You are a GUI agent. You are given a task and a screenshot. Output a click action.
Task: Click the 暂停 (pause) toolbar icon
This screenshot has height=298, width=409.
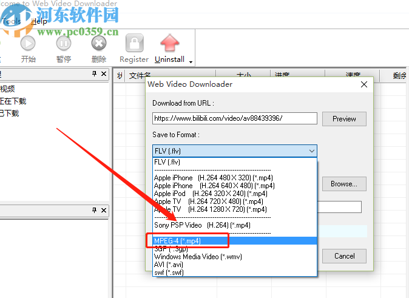[x=63, y=43]
